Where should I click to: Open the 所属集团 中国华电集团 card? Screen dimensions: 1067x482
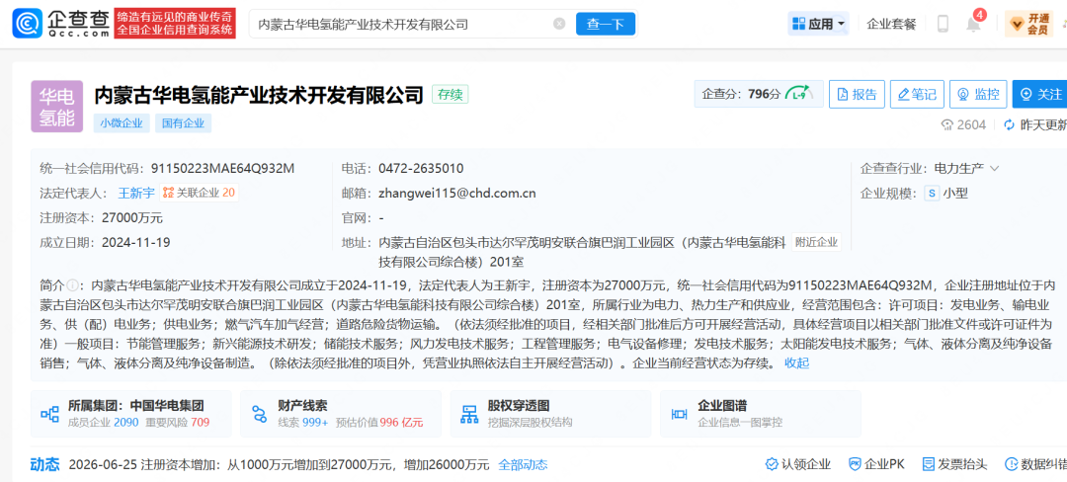(130, 413)
